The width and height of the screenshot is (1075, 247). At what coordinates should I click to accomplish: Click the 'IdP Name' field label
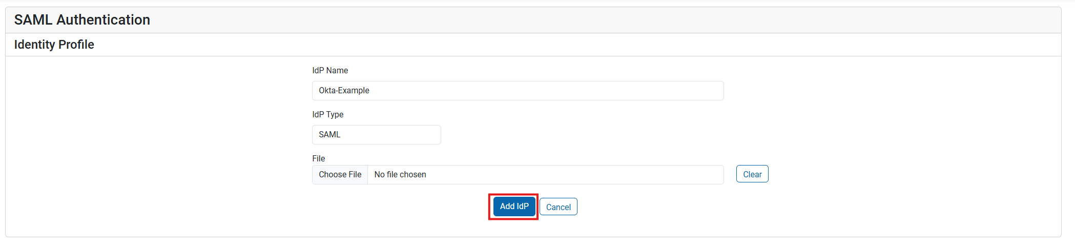(x=330, y=71)
